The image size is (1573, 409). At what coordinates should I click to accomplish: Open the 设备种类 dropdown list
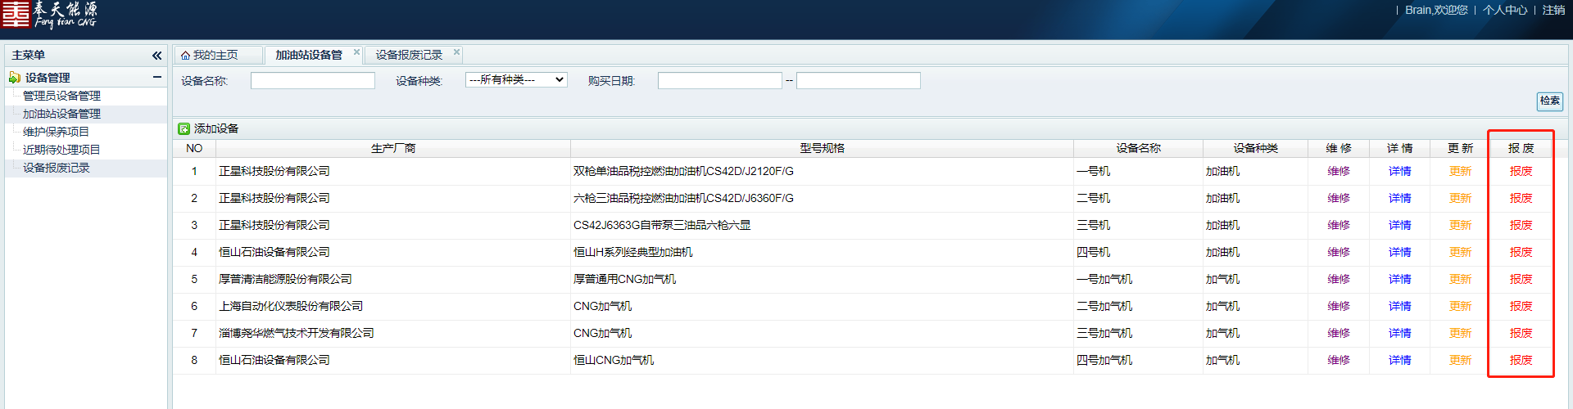[x=515, y=80]
